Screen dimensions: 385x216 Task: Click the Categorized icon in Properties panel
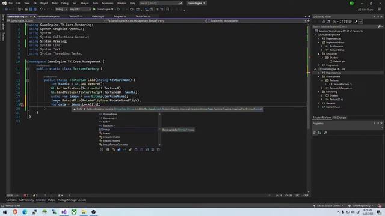point(315,133)
